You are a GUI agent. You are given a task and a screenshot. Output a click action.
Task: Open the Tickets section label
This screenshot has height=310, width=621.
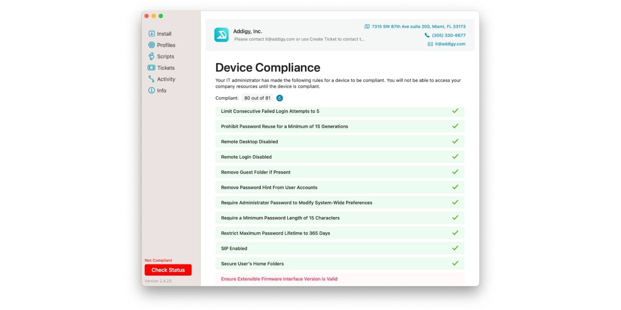click(x=166, y=68)
